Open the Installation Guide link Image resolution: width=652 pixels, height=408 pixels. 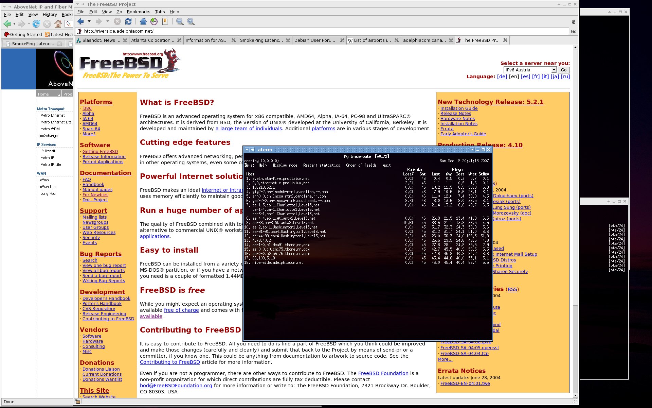pos(459,108)
